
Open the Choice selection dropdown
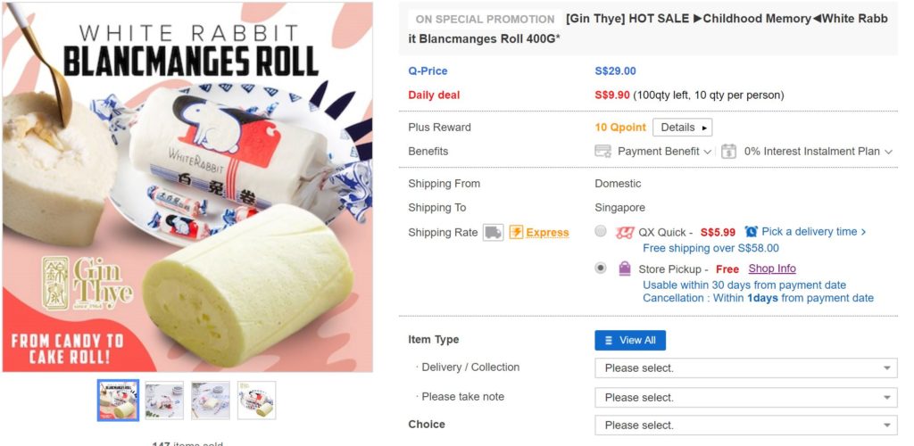(x=745, y=425)
